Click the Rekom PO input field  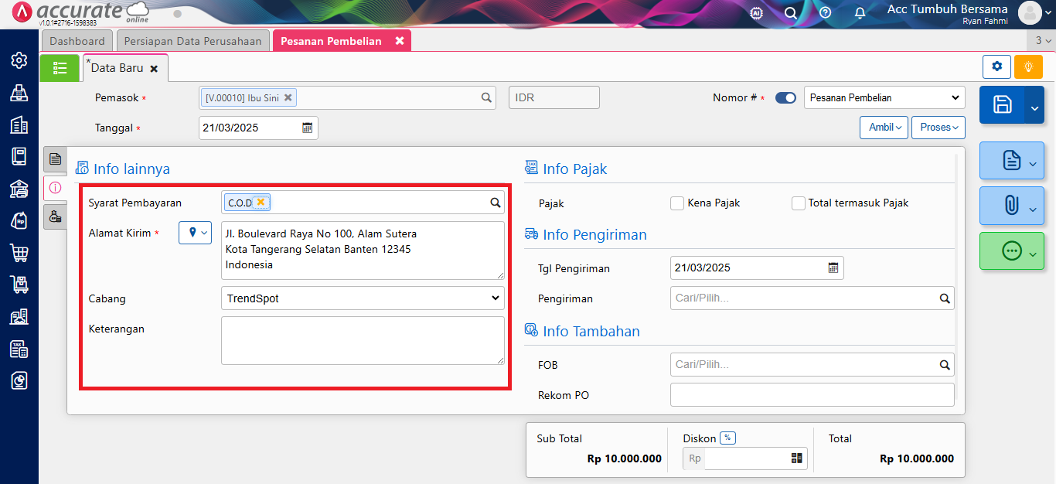[x=812, y=395]
